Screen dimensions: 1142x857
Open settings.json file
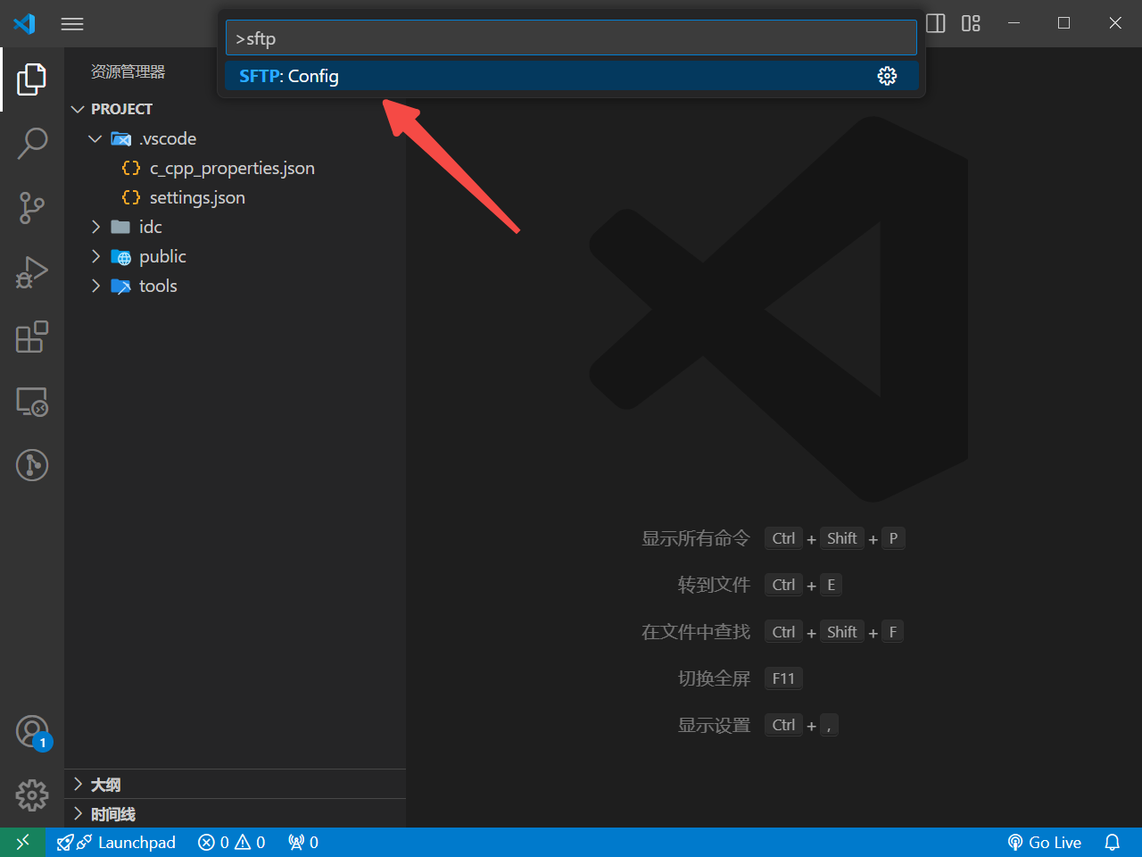point(236,197)
